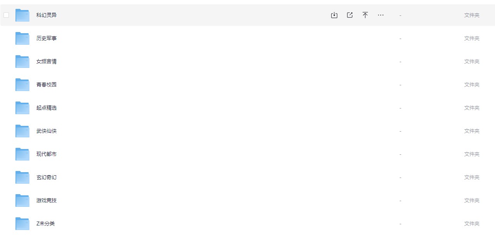This screenshot has width=495, height=237.
Task: Click download icon for 科幻灵异 folder
Action: pos(334,15)
